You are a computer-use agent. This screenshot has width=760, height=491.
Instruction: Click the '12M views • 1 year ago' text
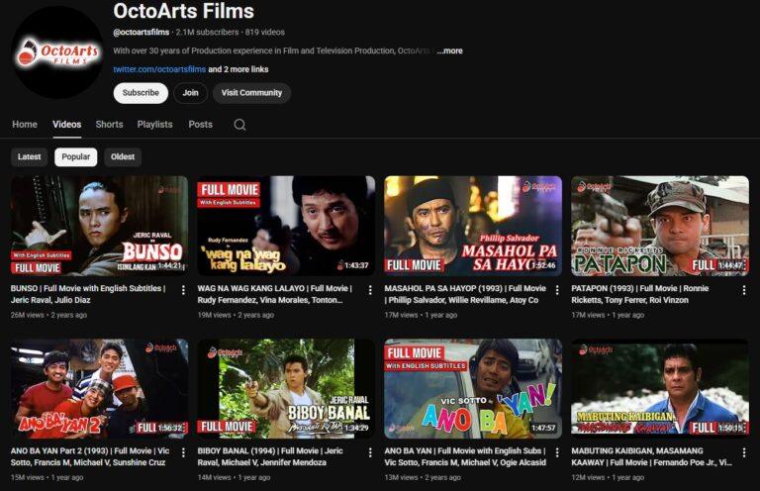608,477
